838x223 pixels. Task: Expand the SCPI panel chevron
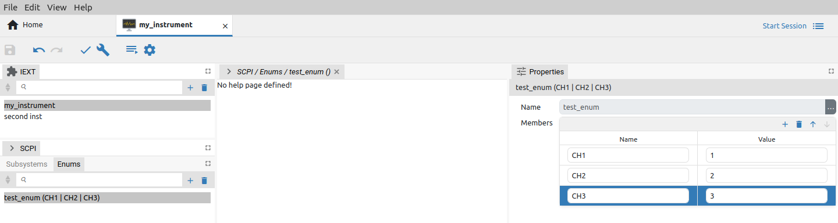pos(12,148)
